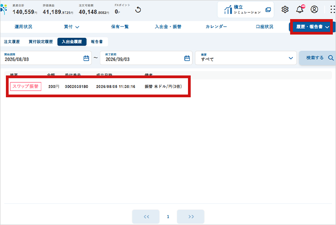The width and height of the screenshot is (336, 225).
Task: Click the 200円 amount cell
Action: coord(54,86)
